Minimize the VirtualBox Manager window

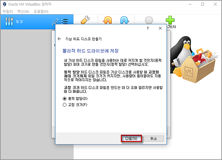point(190,4)
